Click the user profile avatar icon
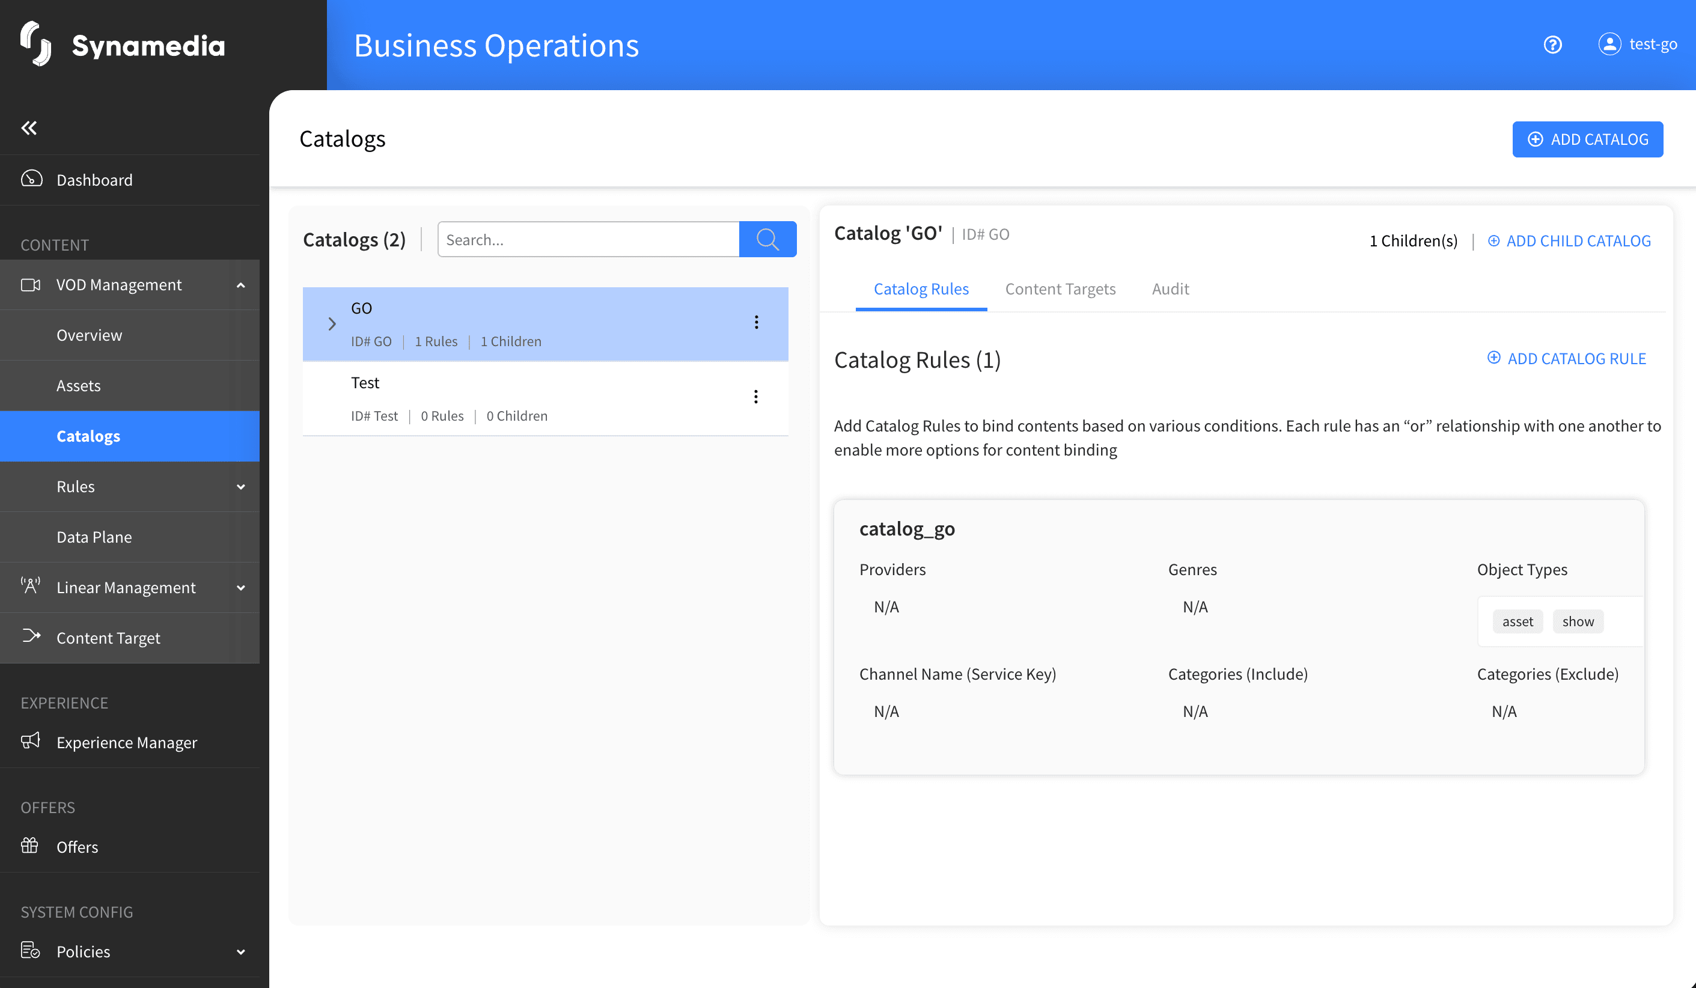Viewport: 1696px width, 988px height. (x=1610, y=44)
